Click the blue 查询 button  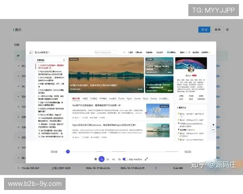[204, 30]
